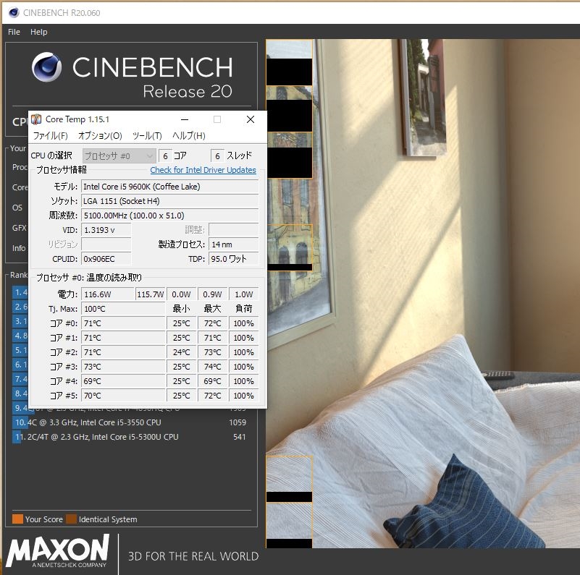
Task: Click the frequency field 5100.00MHz
Action: [x=169, y=216]
